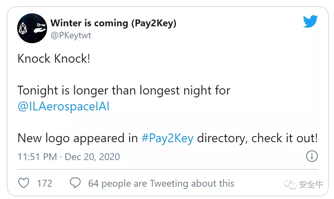Open the #Pay2Key hashtag link
The width and height of the screenshot is (334, 199).
(x=167, y=138)
